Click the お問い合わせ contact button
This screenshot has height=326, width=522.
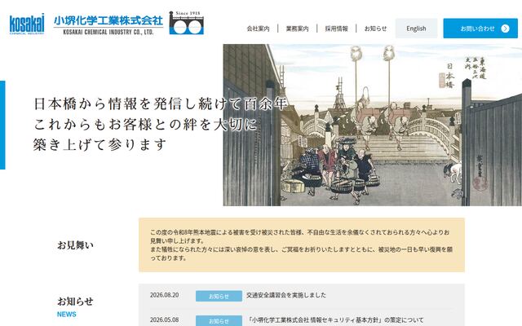[480, 29]
